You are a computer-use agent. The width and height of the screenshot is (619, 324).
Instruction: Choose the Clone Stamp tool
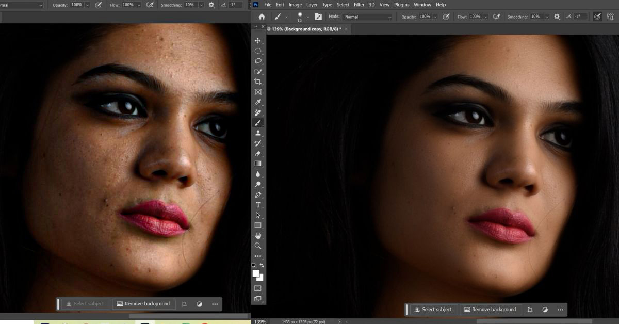[258, 133]
